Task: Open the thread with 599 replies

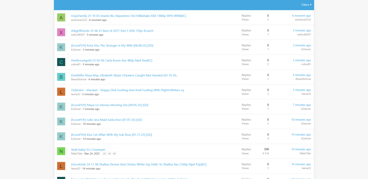Action: click(88, 150)
